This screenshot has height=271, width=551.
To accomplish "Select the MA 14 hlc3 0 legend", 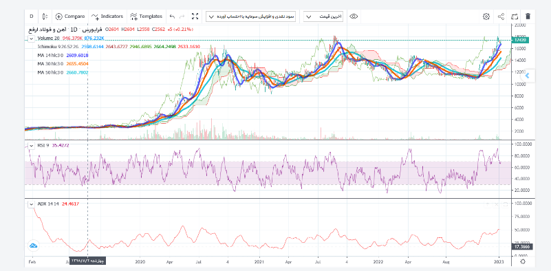I will (51, 55).
